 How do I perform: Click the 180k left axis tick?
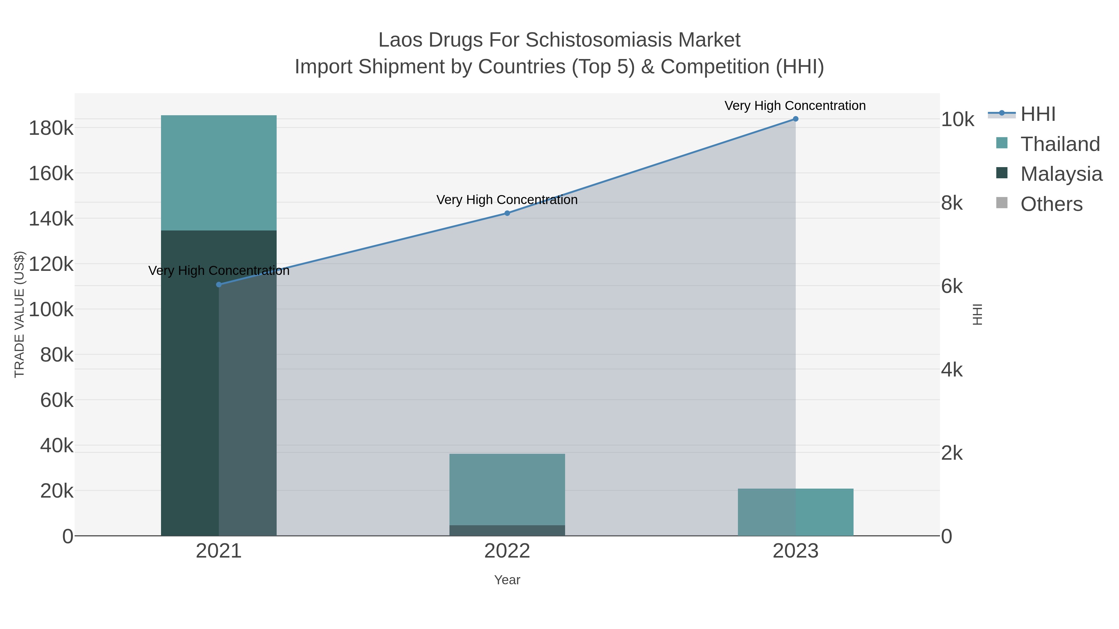pyautogui.click(x=51, y=129)
